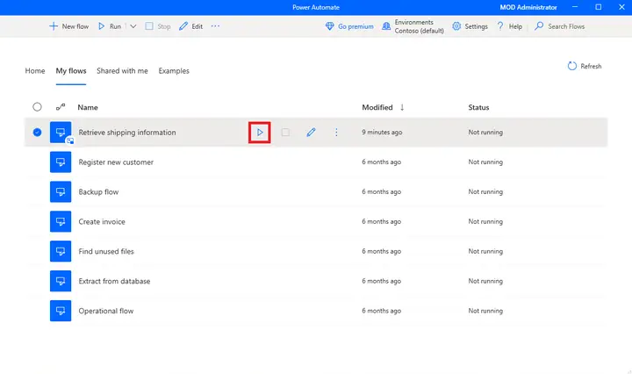Click the New flow button
The height and width of the screenshot is (374, 632).
click(x=69, y=26)
